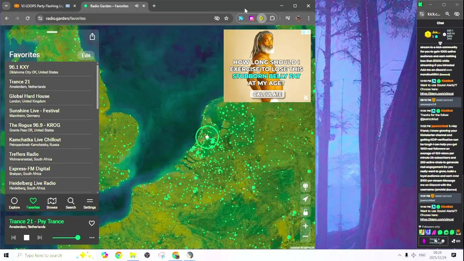Screen dimensions: 464x261
Task: Click the crossed-eye icon in address bar
Action: click(217, 18)
